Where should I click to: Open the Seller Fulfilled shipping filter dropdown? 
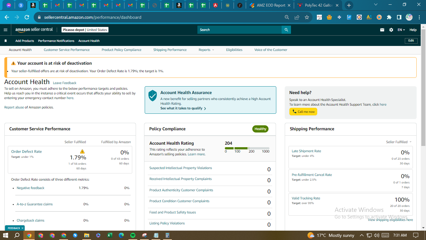[399, 142]
